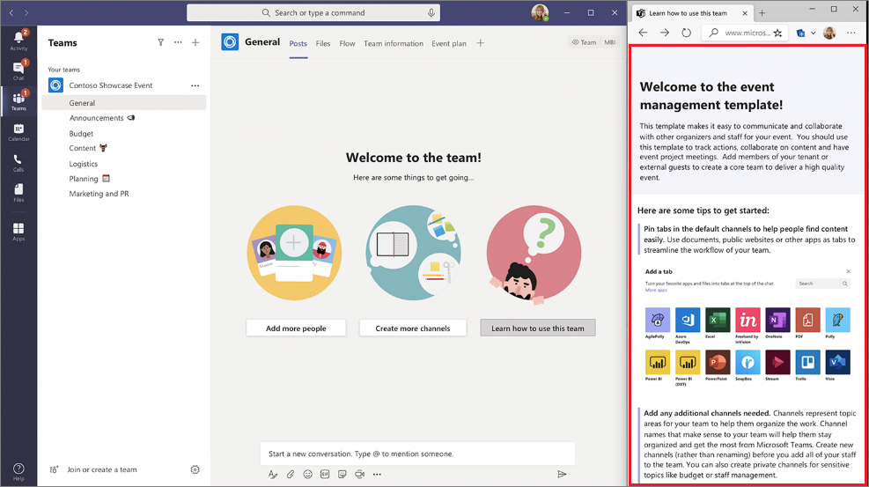Open the Activity feed in the sidebar
This screenshot has width=869, height=487.
(x=18, y=41)
